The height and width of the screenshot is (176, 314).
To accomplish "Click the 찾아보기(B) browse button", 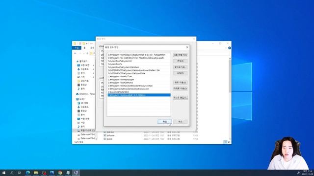I will click(x=181, y=67).
